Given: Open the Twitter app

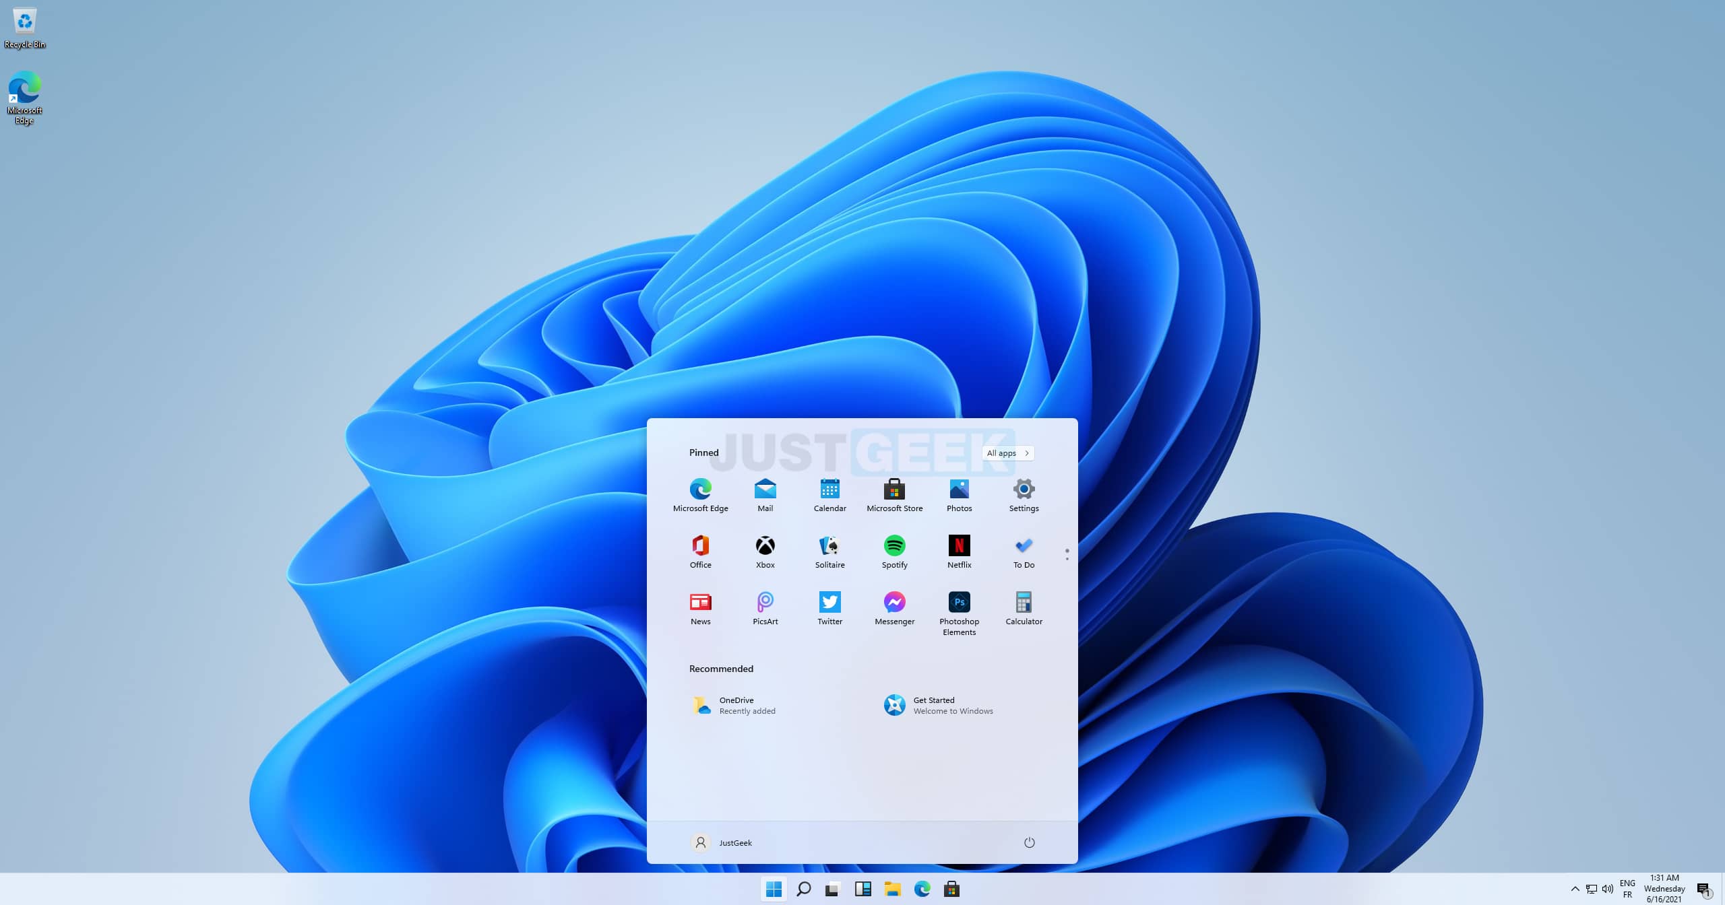Looking at the screenshot, I should pos(829,608).
